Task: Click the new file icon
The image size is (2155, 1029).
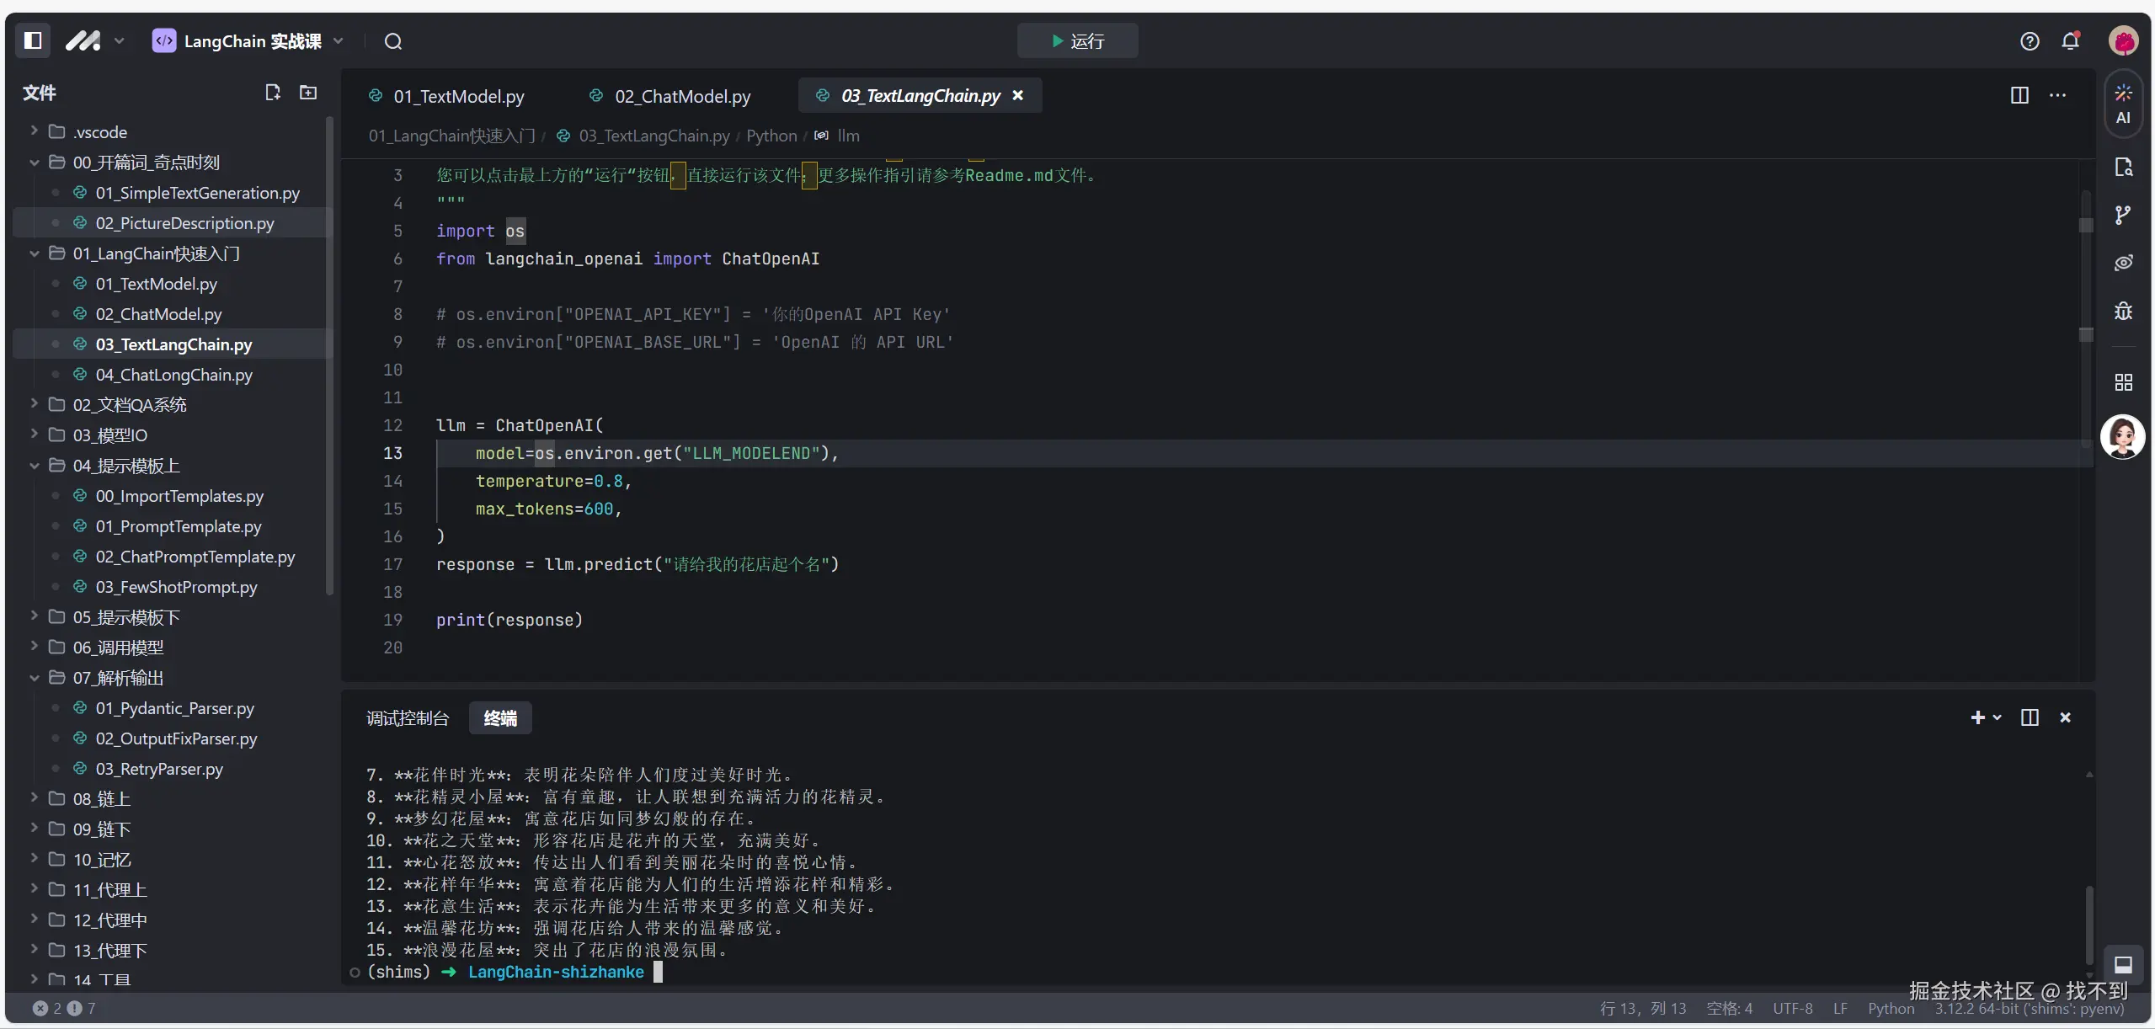Action: [x=272, y=93]
